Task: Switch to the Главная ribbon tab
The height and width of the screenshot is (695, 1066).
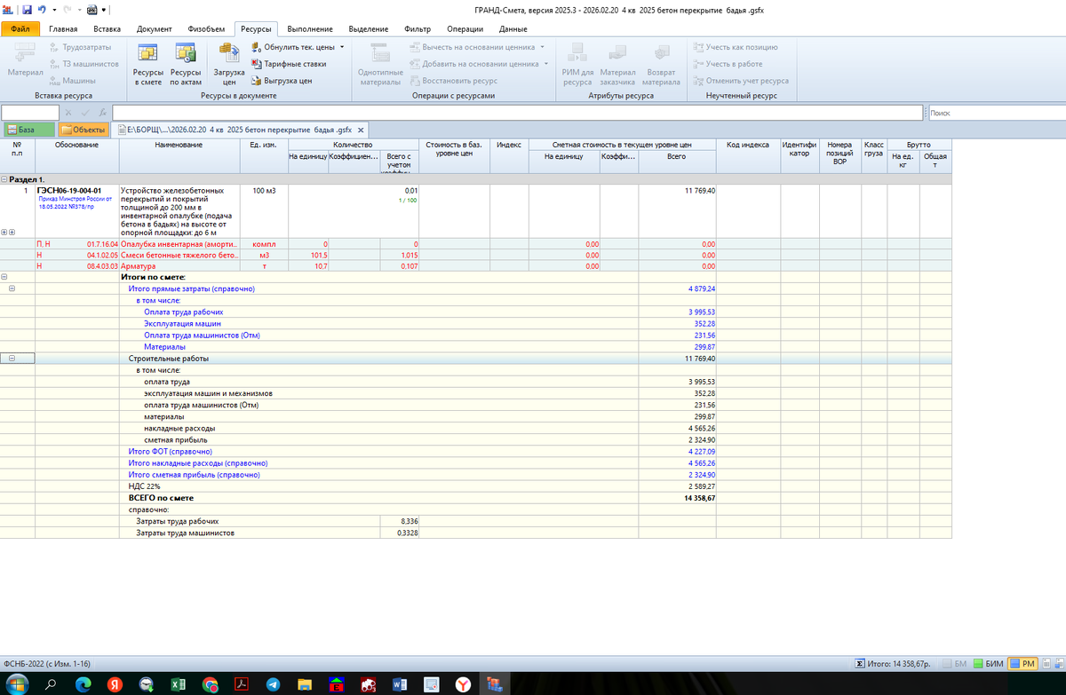Action: pyautogui.click(x=63, y=29)
